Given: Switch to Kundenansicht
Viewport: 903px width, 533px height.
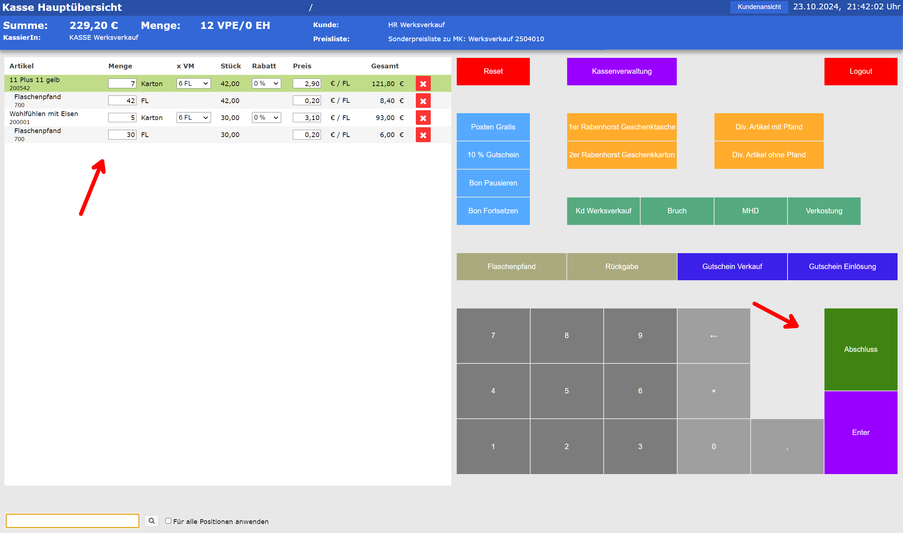Looking at the screenshot, I should 759,7.
